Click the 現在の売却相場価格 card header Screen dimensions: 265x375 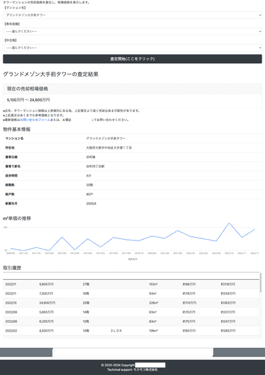click(x=132, y=89)
